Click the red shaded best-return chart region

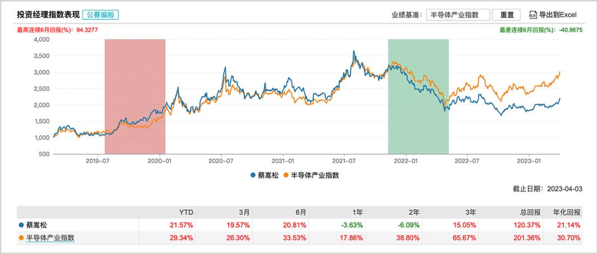click(135, 97)
